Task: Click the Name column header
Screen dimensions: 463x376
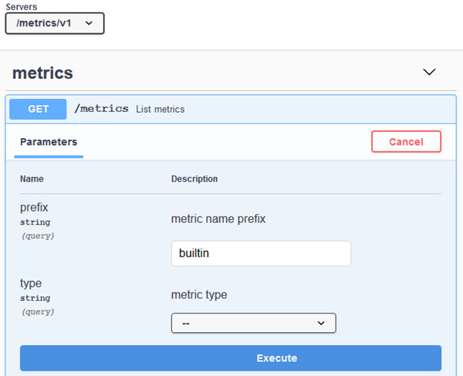Action: point(32,179)
